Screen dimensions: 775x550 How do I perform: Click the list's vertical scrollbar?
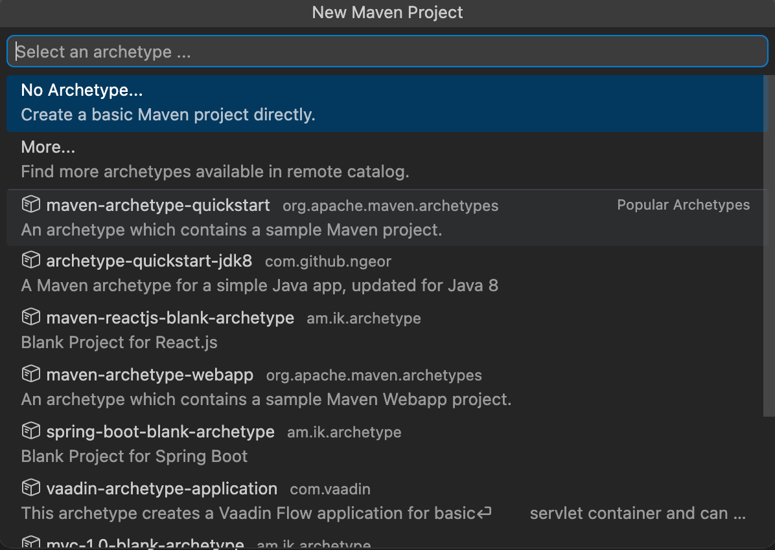coord(769,245)
